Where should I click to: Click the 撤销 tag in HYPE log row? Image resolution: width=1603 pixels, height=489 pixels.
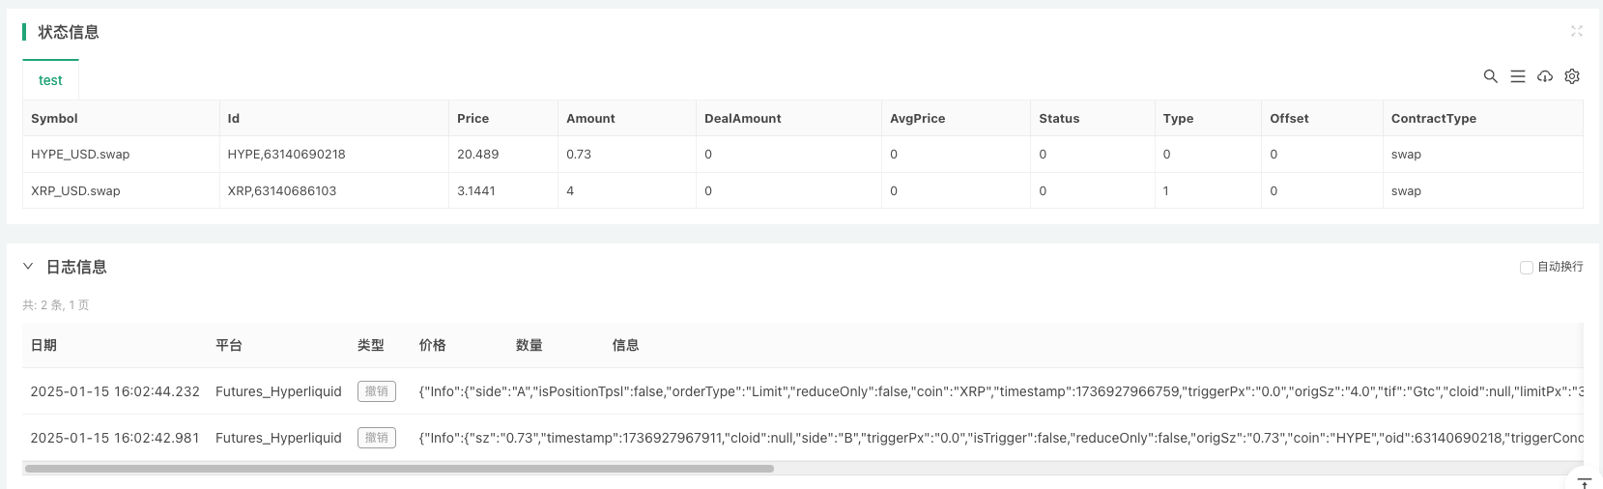point(376,438)
